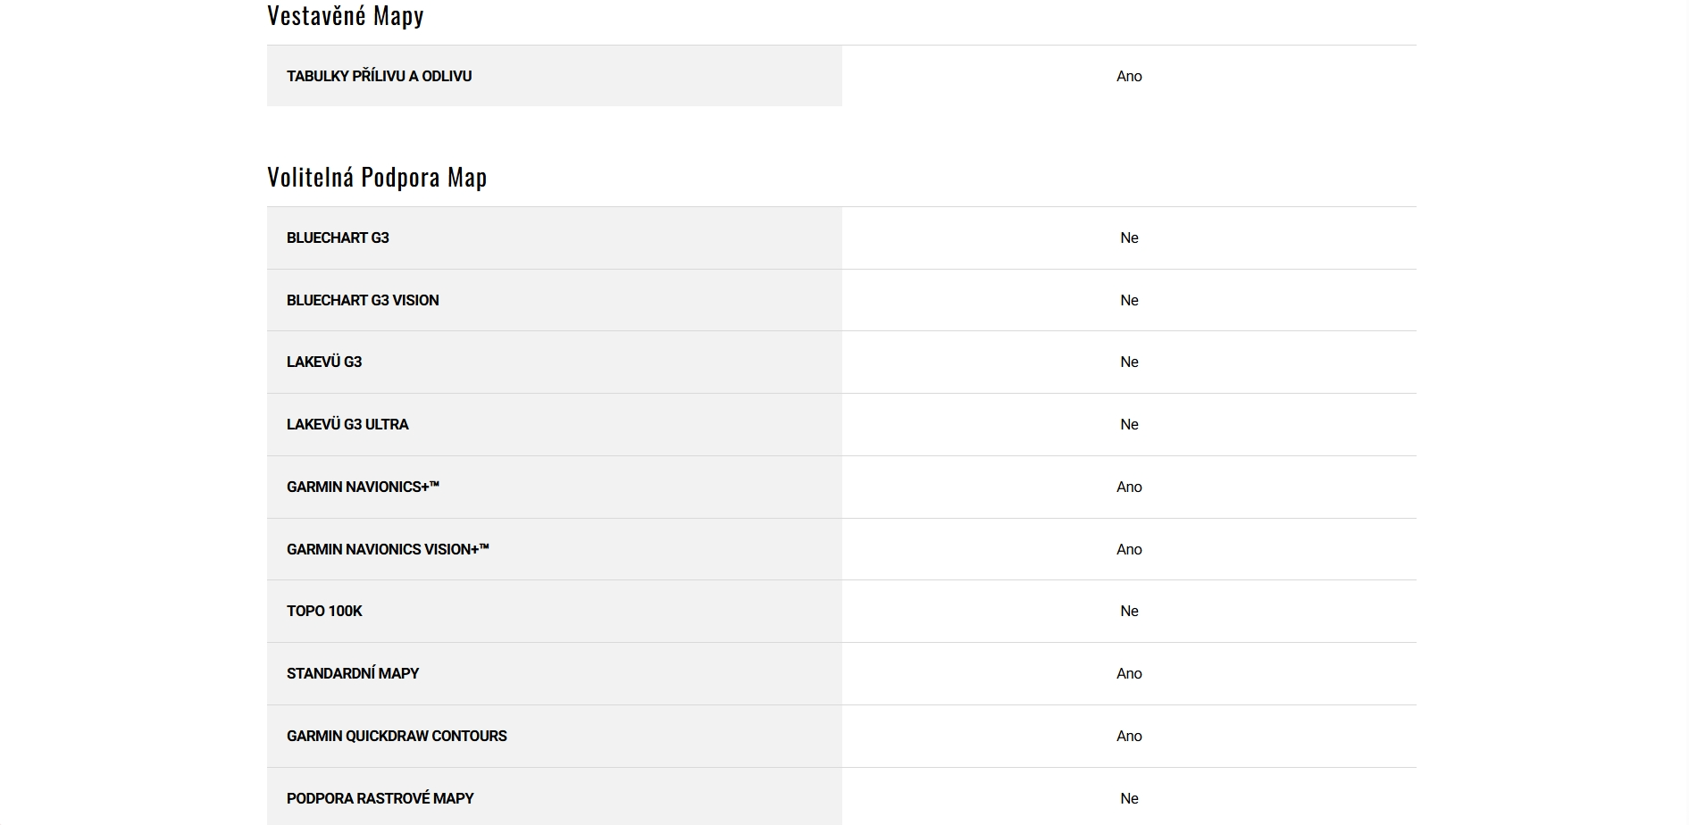Select the Podpora rastrové mapy label
Viewport: 1689px width, 825px height.
pos(380,798)
